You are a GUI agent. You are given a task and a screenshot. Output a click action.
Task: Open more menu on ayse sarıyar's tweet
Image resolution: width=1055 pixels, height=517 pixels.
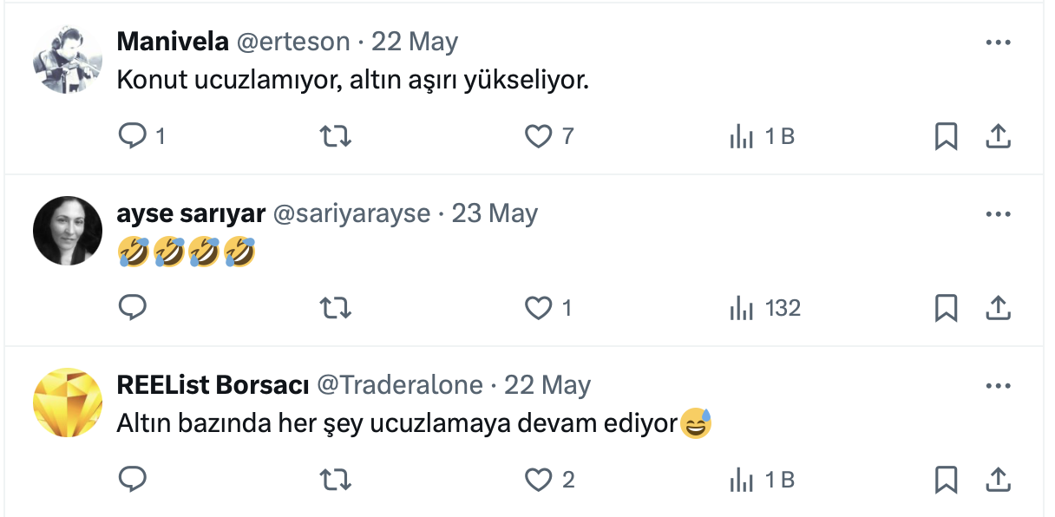click(x=998, y=213)
